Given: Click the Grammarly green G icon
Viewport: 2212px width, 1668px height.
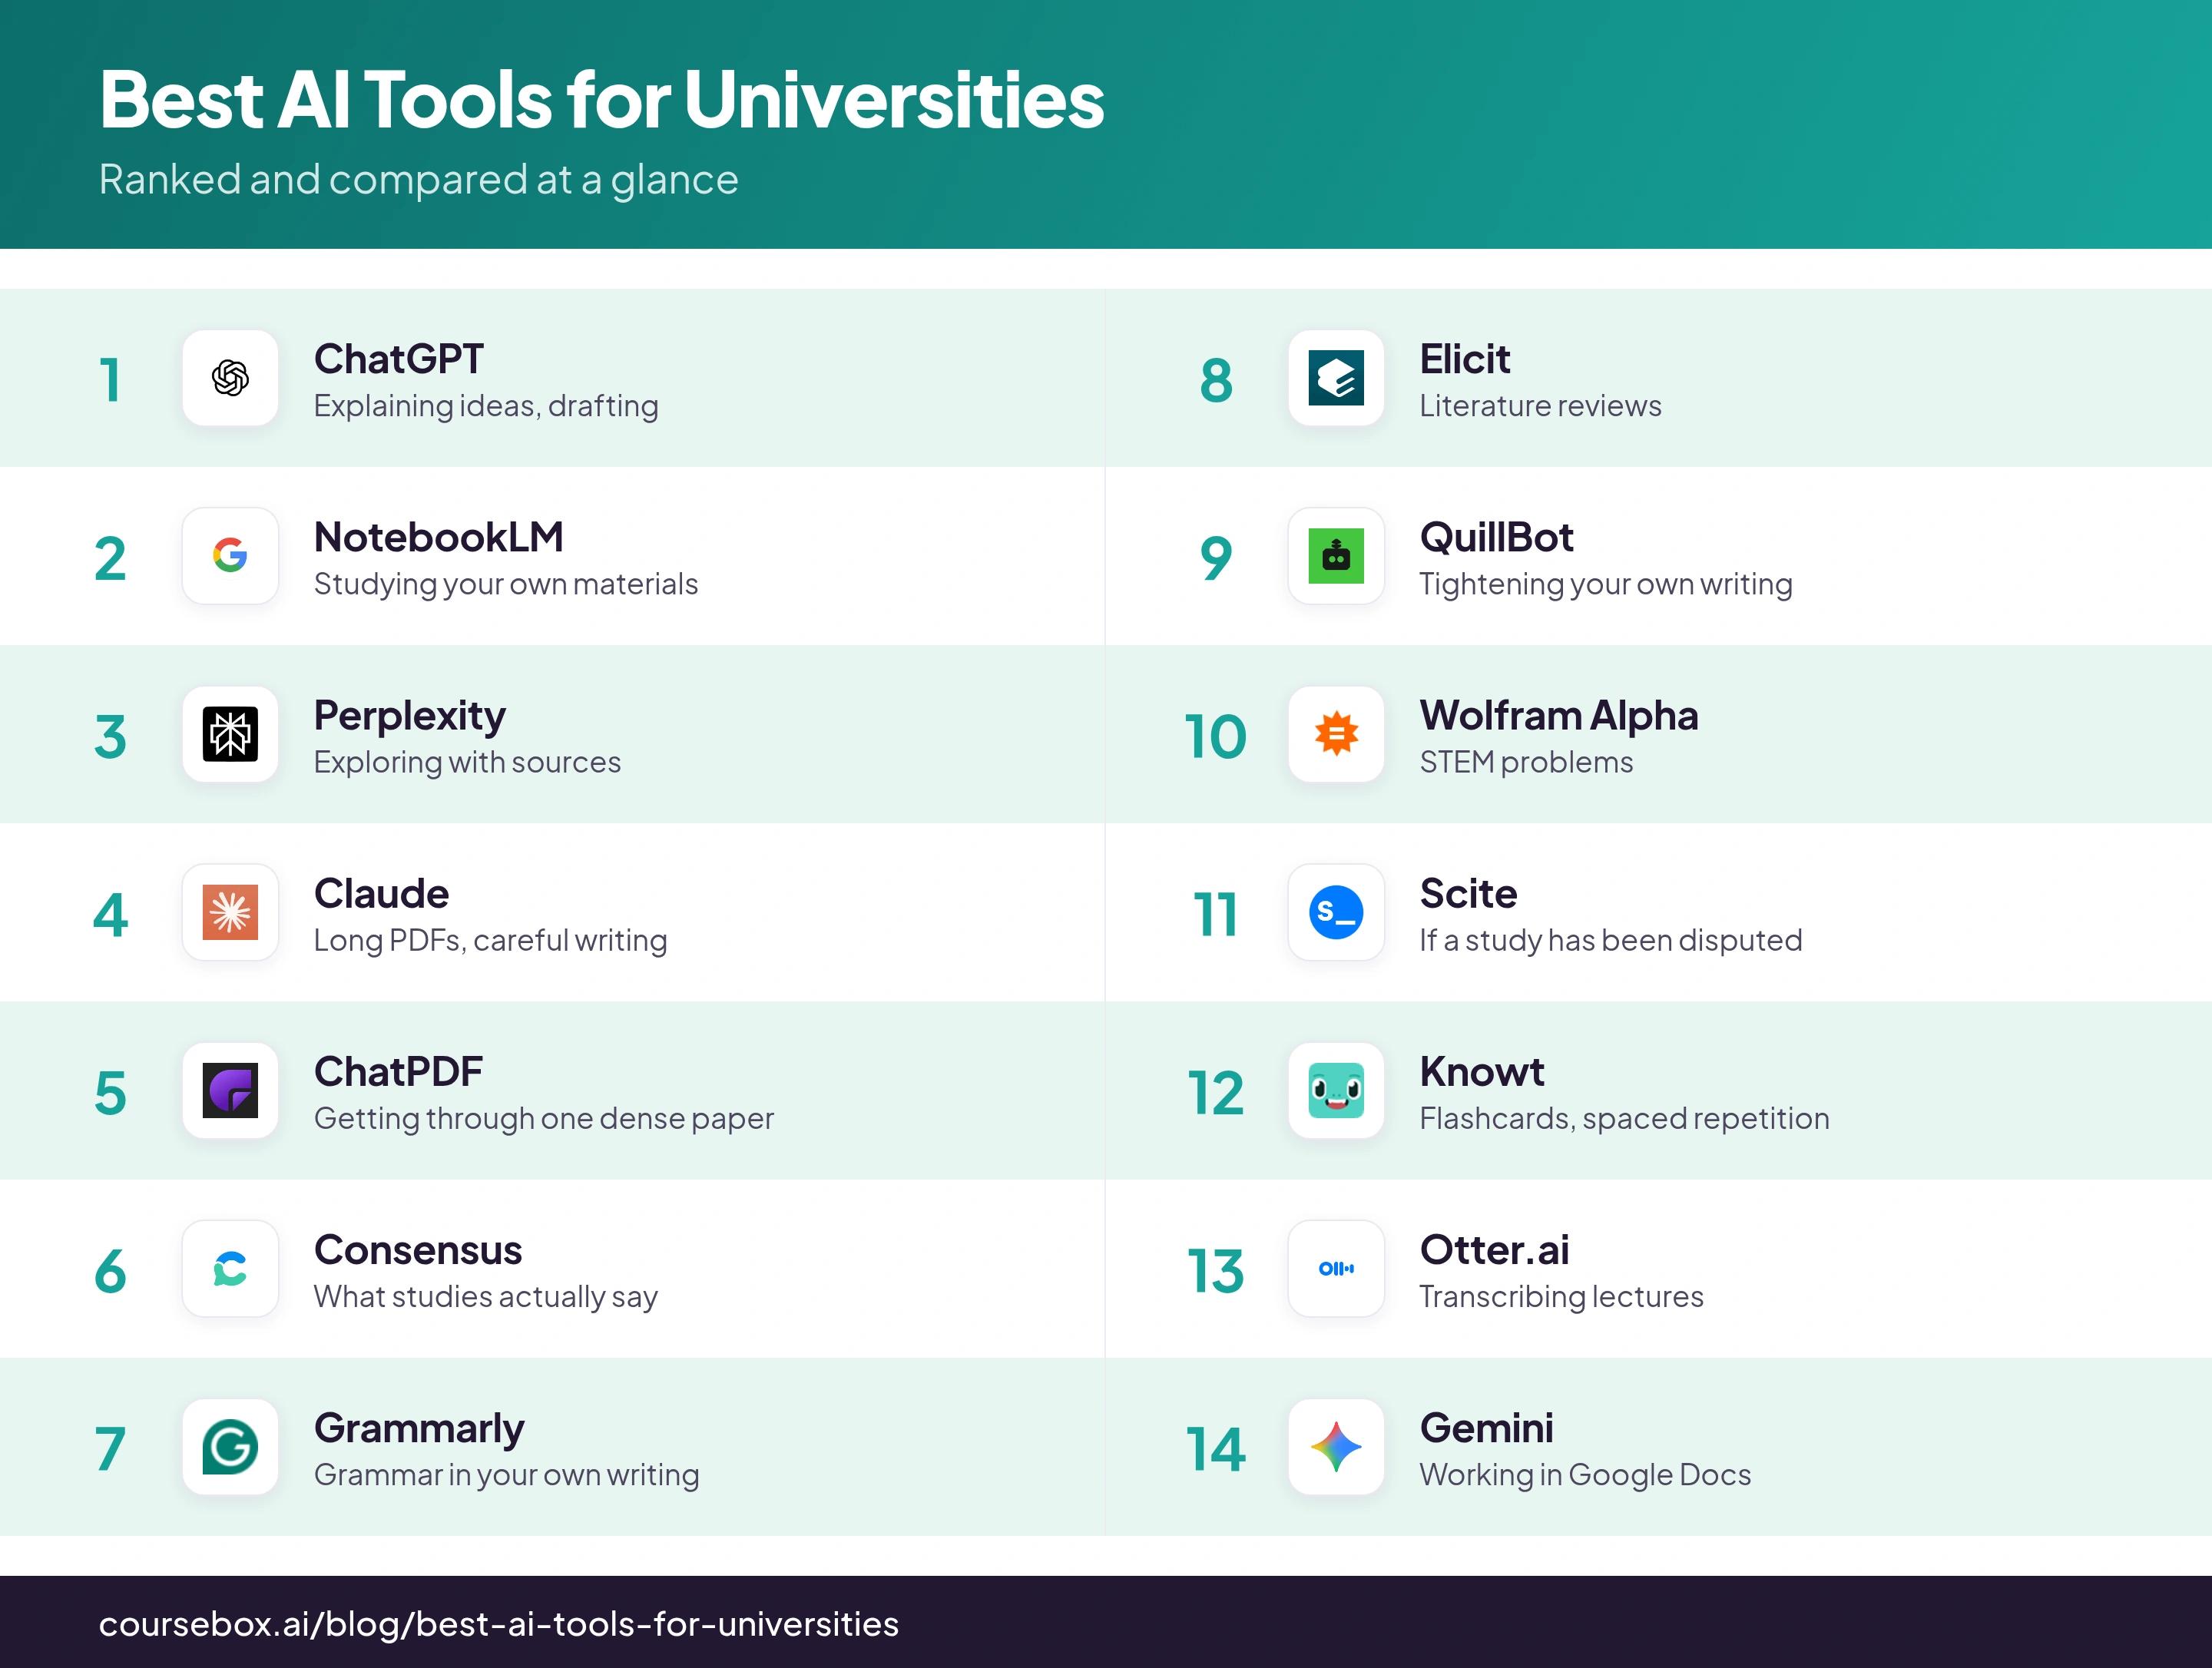Looking at the screenshot, I should coord(230,1447).
